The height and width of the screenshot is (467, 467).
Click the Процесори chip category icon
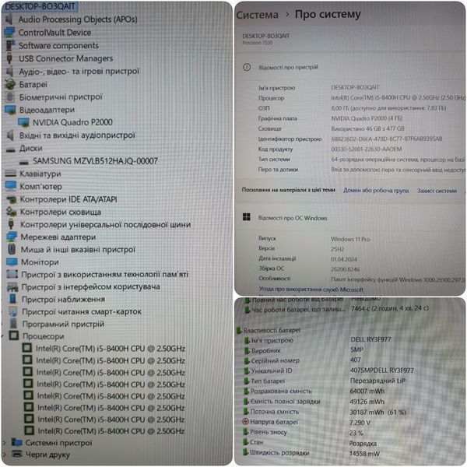coord(14,335)
